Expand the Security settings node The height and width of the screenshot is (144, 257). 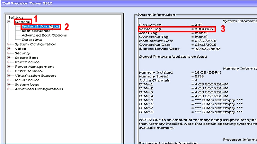[x=9, y=53]
